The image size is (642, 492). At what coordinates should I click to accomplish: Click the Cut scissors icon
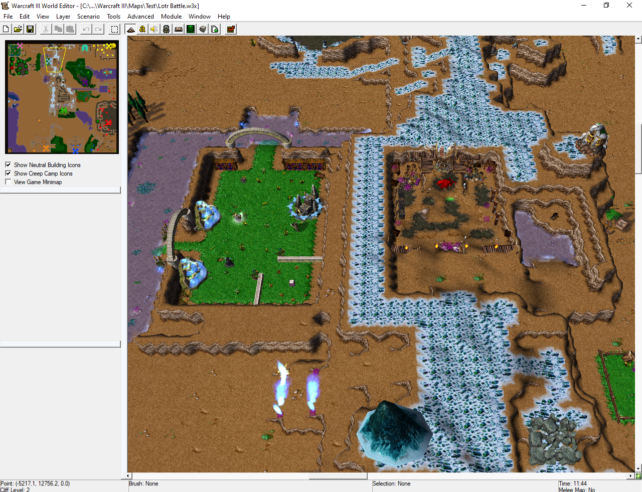[x=46, y=29]
